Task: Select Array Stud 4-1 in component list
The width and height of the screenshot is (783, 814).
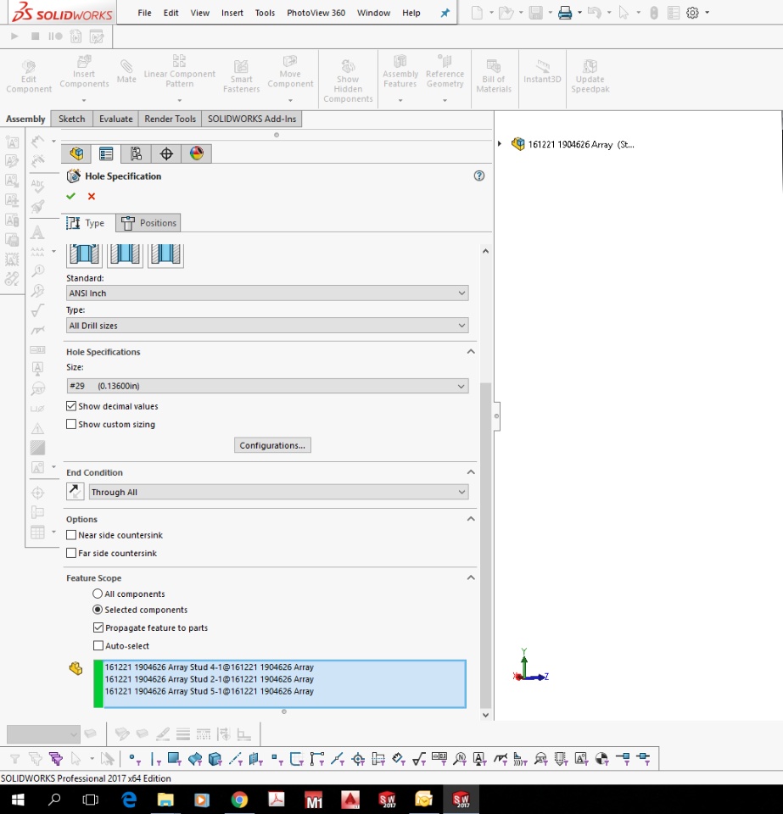Action: (210, 667)
